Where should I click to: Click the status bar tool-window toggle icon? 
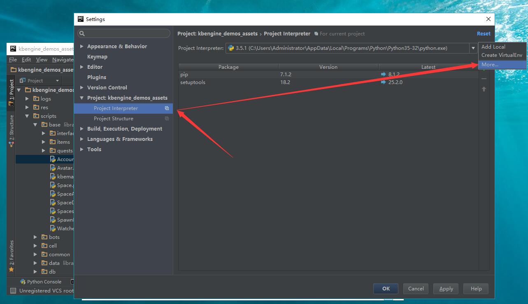pyautogui.click(x=13, y=290)
